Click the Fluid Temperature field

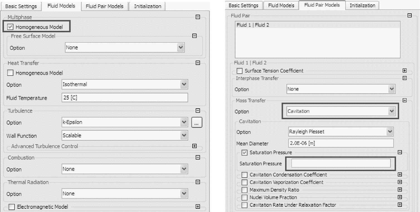(125, 98)
